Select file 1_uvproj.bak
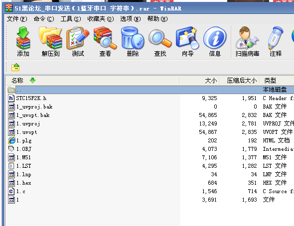This screenshot has width=294, height=226. click(x=34, y=107)
